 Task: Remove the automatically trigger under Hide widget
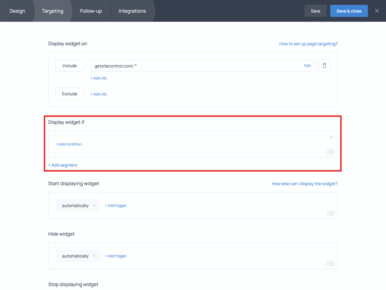[x=95, y=256]
